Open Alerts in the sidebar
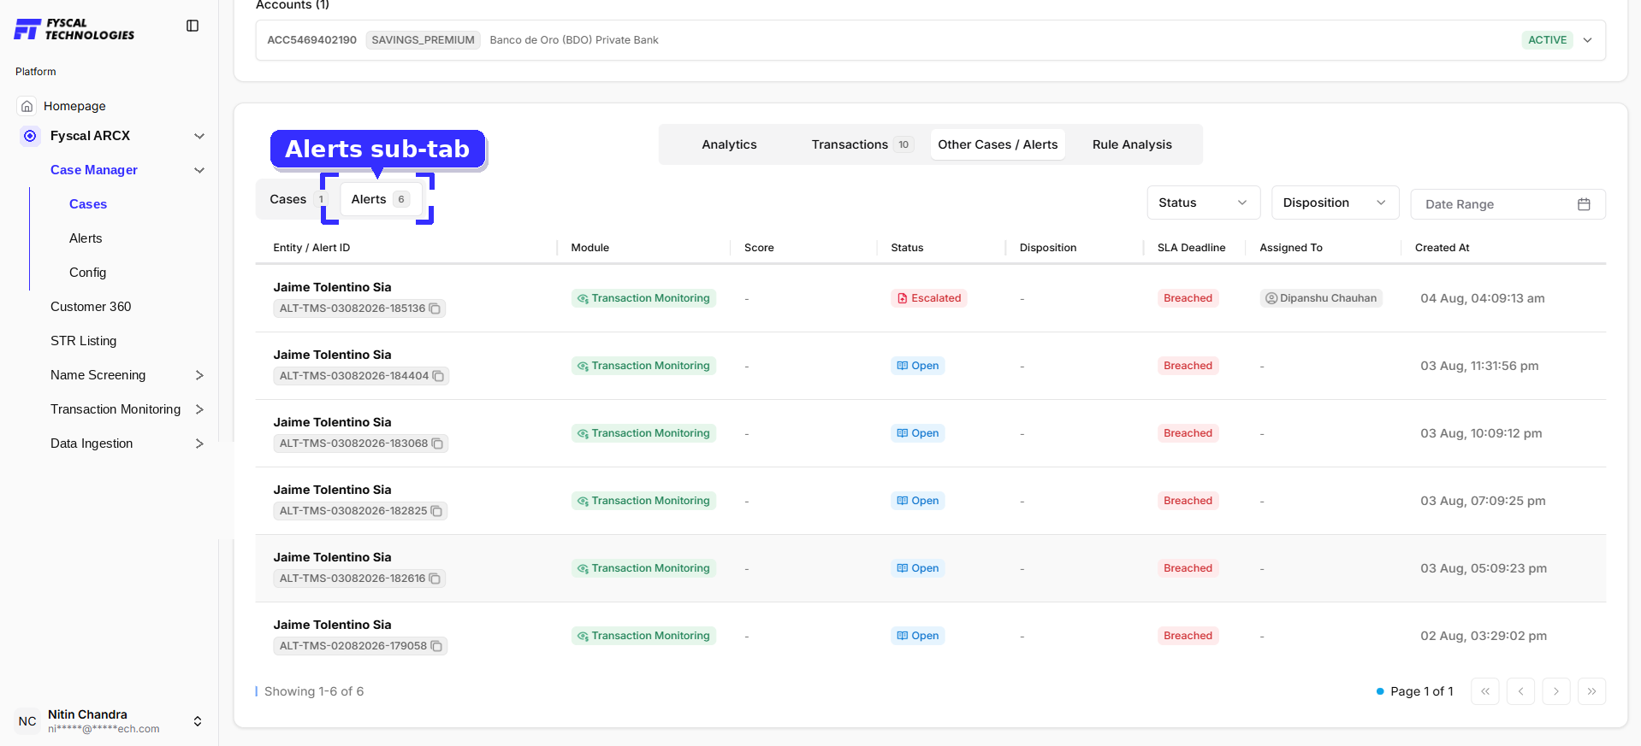The image size is (1641, 746). (x=86, y=238)
